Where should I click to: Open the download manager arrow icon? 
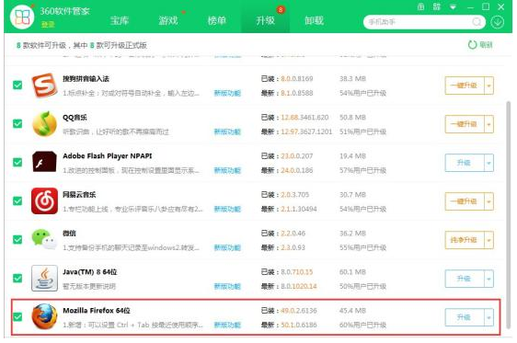coord(497,22)
